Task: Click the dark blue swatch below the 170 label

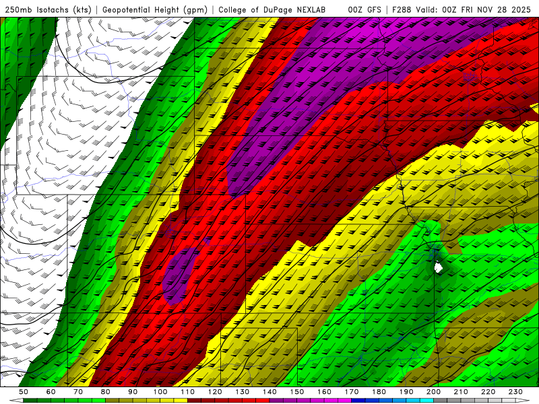Action: coord(358,401)
